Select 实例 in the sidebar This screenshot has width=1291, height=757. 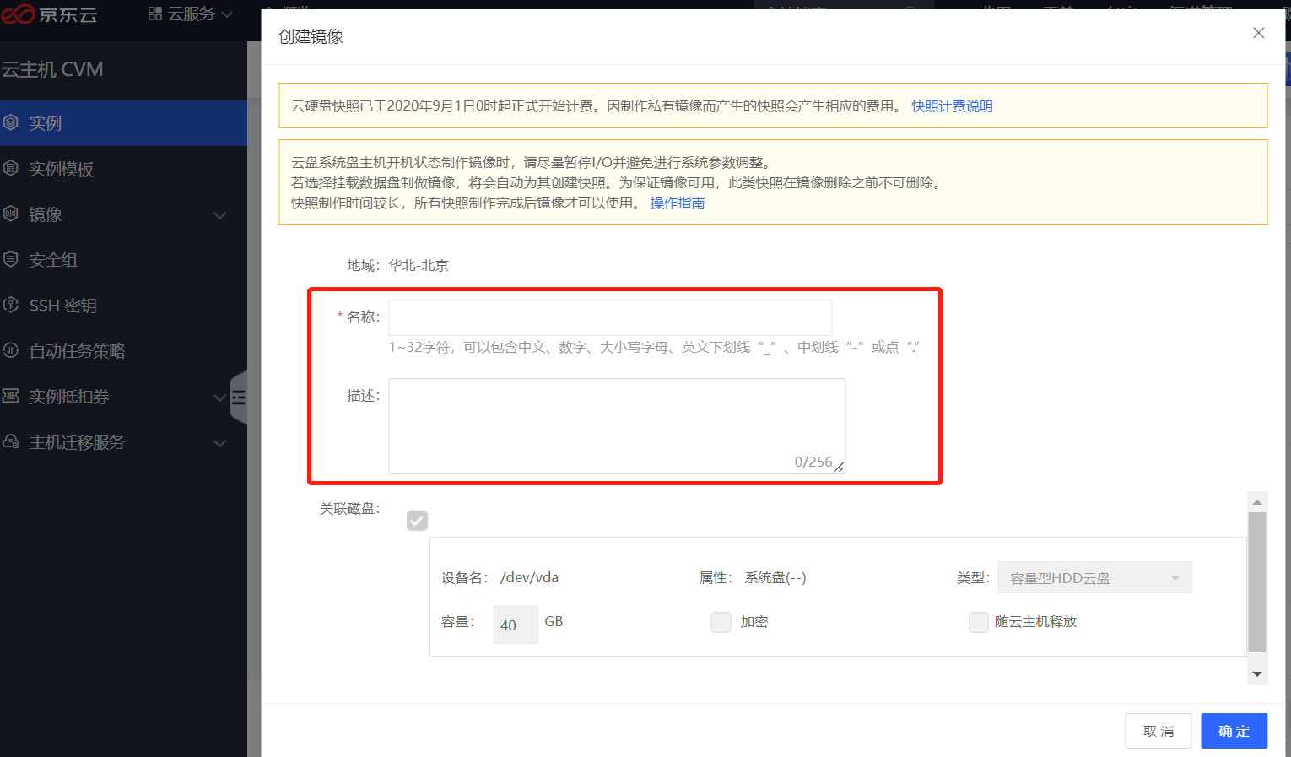tap(123, 123)
